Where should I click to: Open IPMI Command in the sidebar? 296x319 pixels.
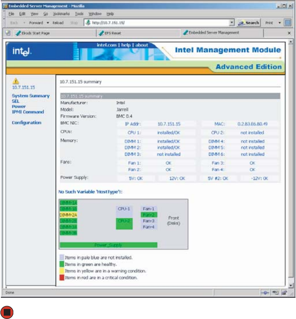point(28,112)
